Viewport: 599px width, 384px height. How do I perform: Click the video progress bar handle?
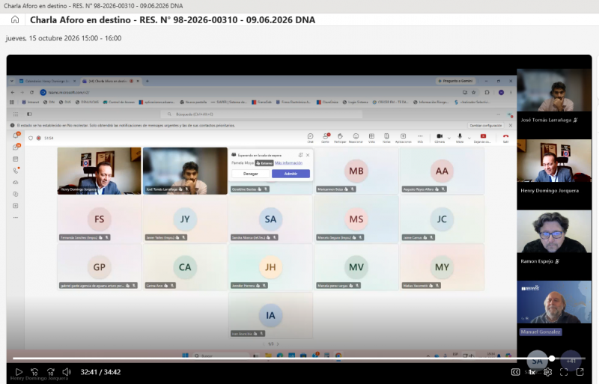click(552, 359)
